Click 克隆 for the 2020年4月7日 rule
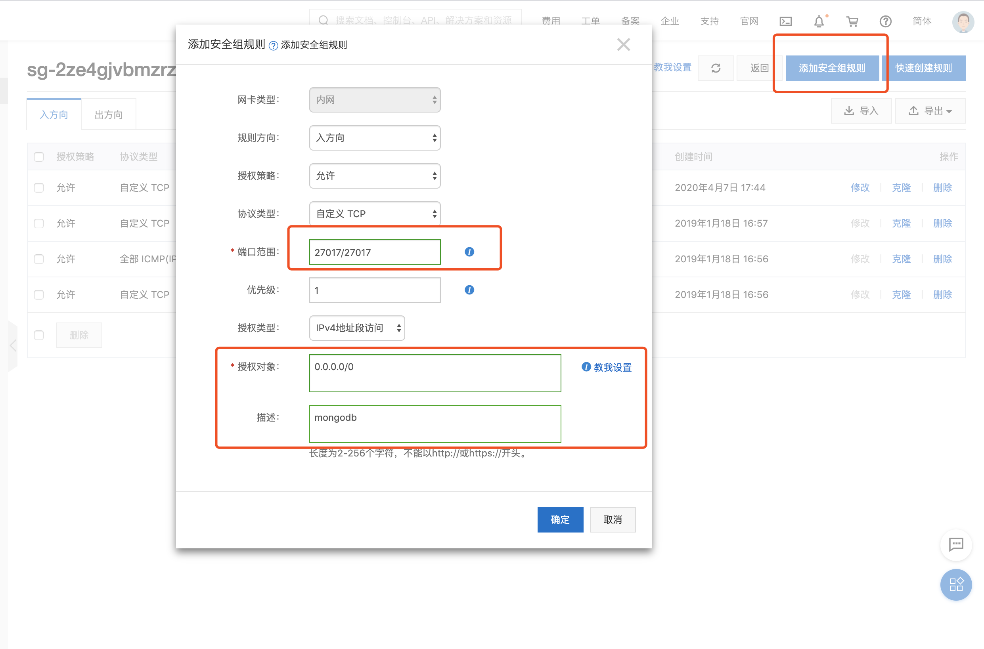The image size is (984, 649). 901,188
